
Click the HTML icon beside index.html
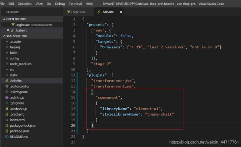(x=7, y=120)
